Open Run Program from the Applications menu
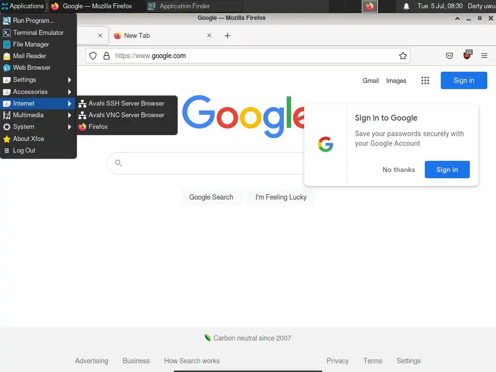 pyautogui.click(x=38, y=20)
